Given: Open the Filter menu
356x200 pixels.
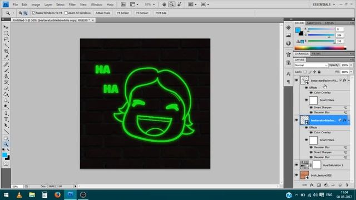Looking at the screenshot, I should click(72, 4).
